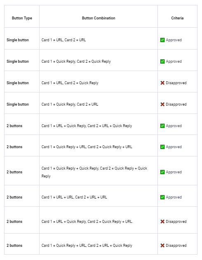Click the Button Type column header
This screenshot has width=202, height=260.
click(x=22, y=18)
